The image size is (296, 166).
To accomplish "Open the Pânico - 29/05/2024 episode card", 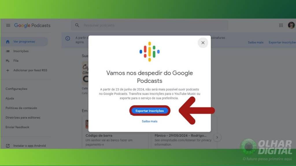I will tap(184, 133).
